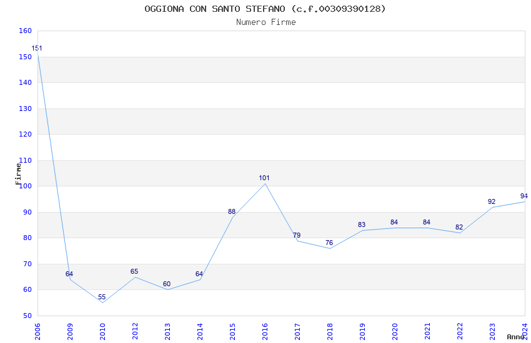
Task: Click the 2009 year axis label
Action: point(70,332)
